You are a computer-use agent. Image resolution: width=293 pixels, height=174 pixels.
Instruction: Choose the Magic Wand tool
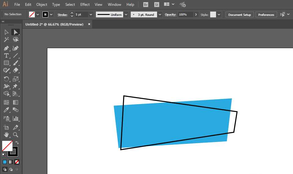click(x=6, y=40)
